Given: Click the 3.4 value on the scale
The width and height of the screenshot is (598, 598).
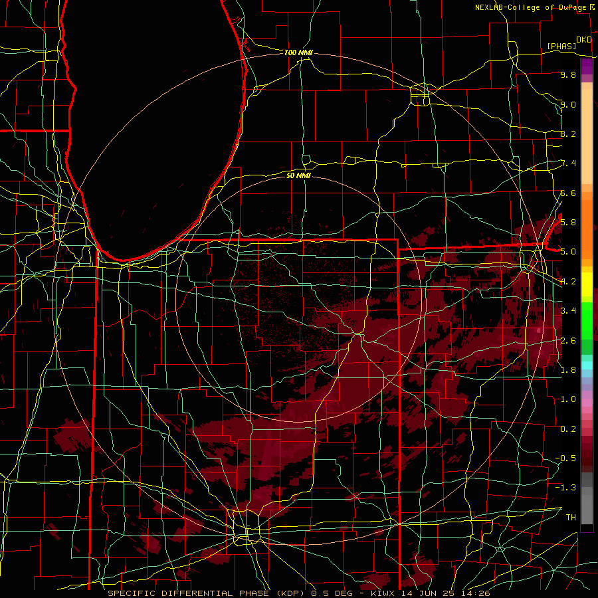Looking at the screenshot, I should pos(568,310).
